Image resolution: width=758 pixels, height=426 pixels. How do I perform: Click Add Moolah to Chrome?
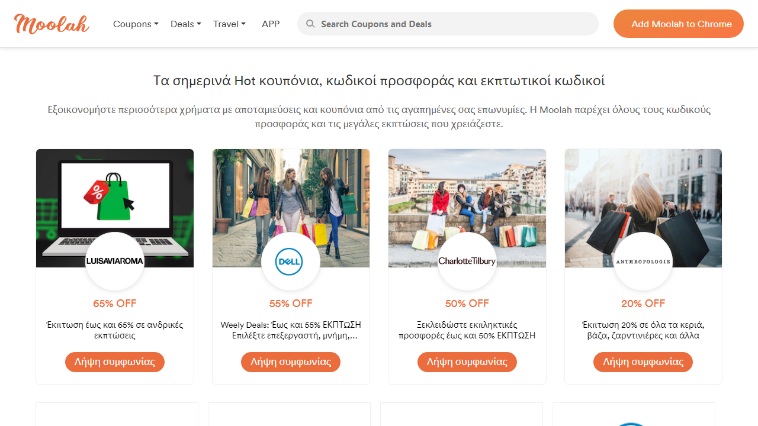[x=678, y=24]
